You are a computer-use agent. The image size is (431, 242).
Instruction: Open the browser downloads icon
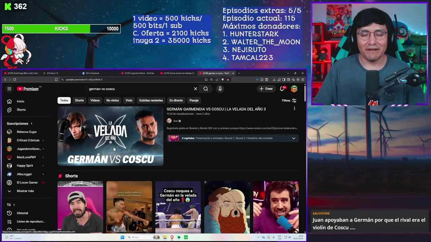(274, 80)
